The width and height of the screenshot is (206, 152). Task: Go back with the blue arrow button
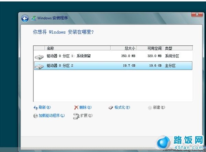point(25,19)
